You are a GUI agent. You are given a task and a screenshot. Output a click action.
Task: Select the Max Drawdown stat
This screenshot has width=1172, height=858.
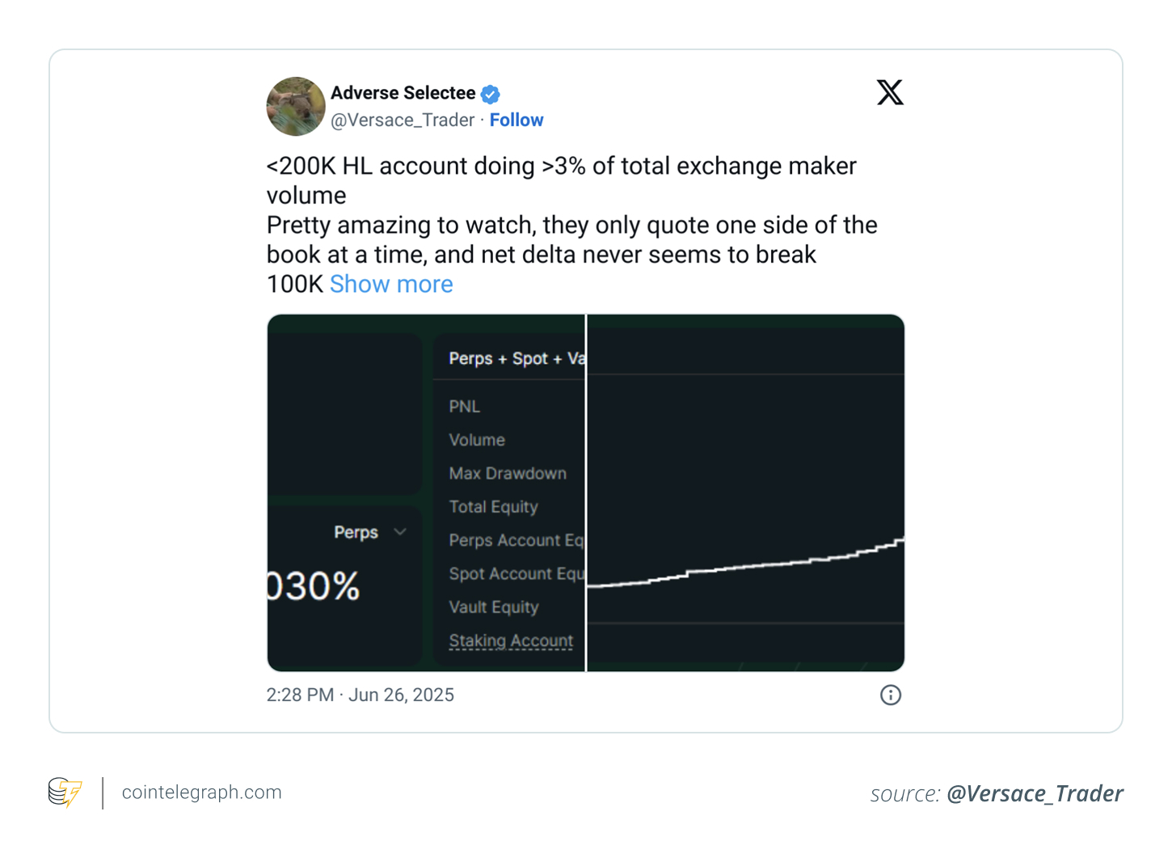508,473
